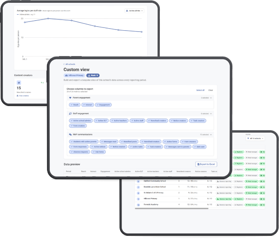This screenshot has height=239, width=279.
Task: Toggle the Form responses chip
Action: click(x=79, y=147)
